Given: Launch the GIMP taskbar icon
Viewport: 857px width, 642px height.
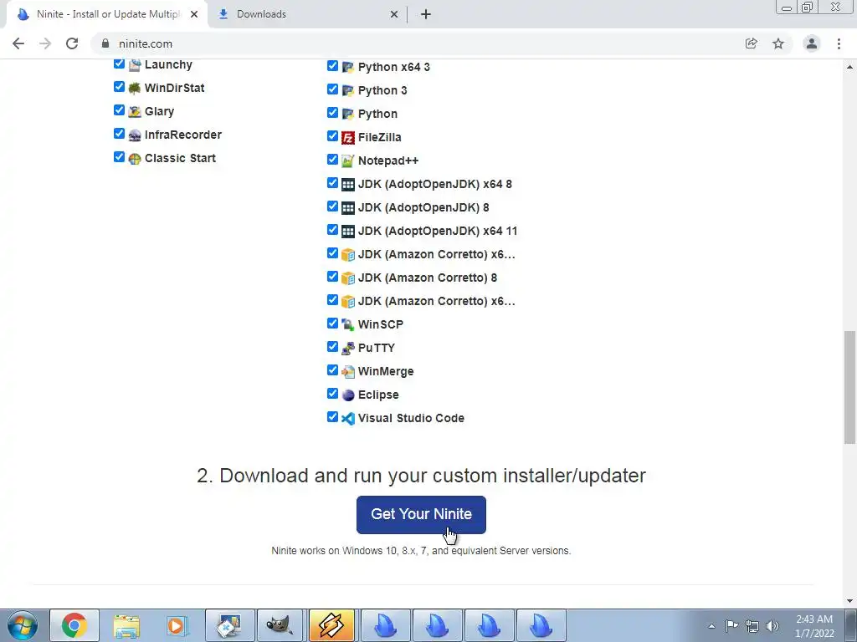Looking at the screenshot, I should pyautogui.click(x=280, y=625).
